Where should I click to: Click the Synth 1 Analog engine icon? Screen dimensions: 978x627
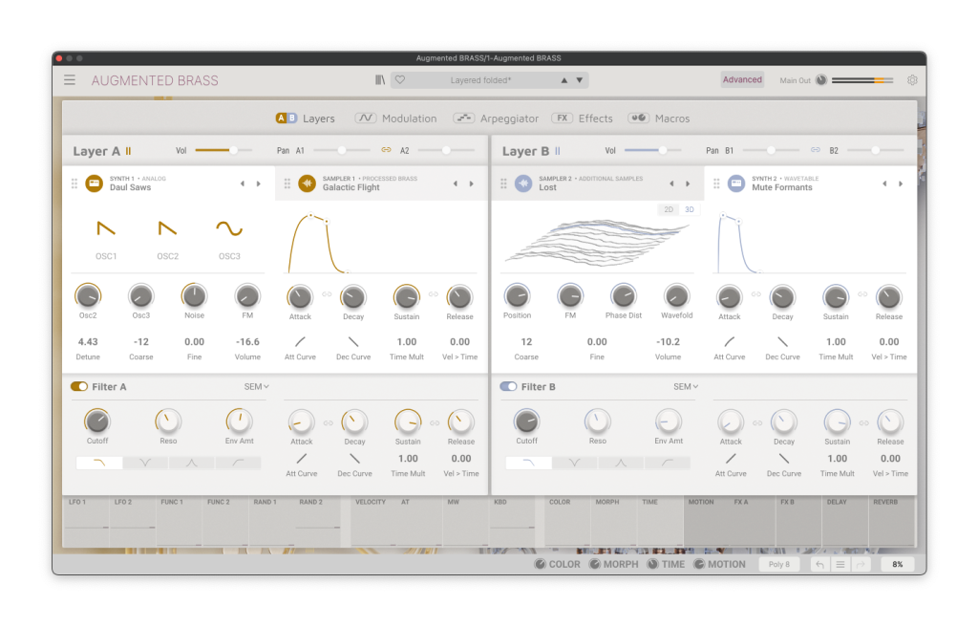point(94,184)
